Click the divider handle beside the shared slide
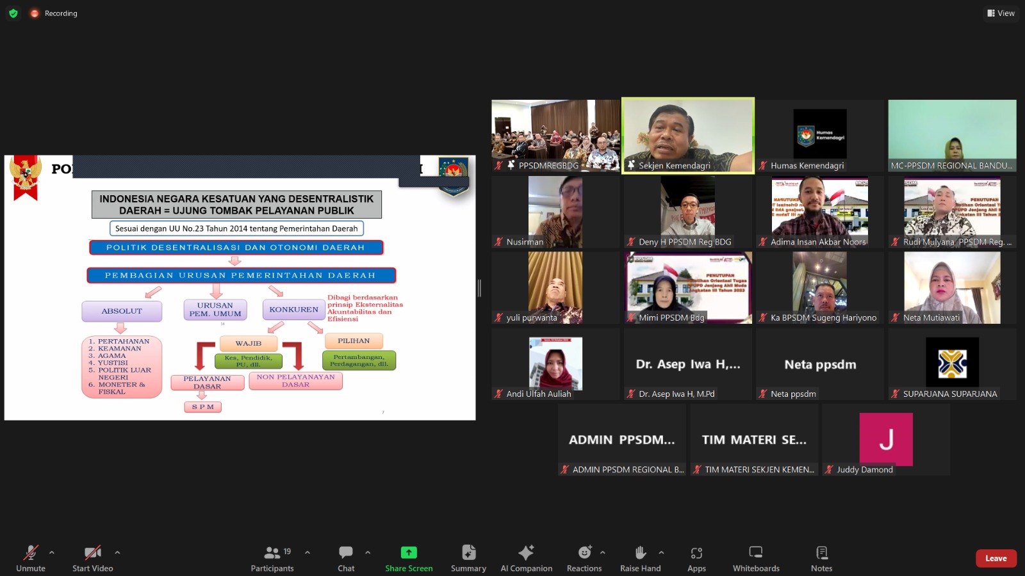 tap(479, 288)
